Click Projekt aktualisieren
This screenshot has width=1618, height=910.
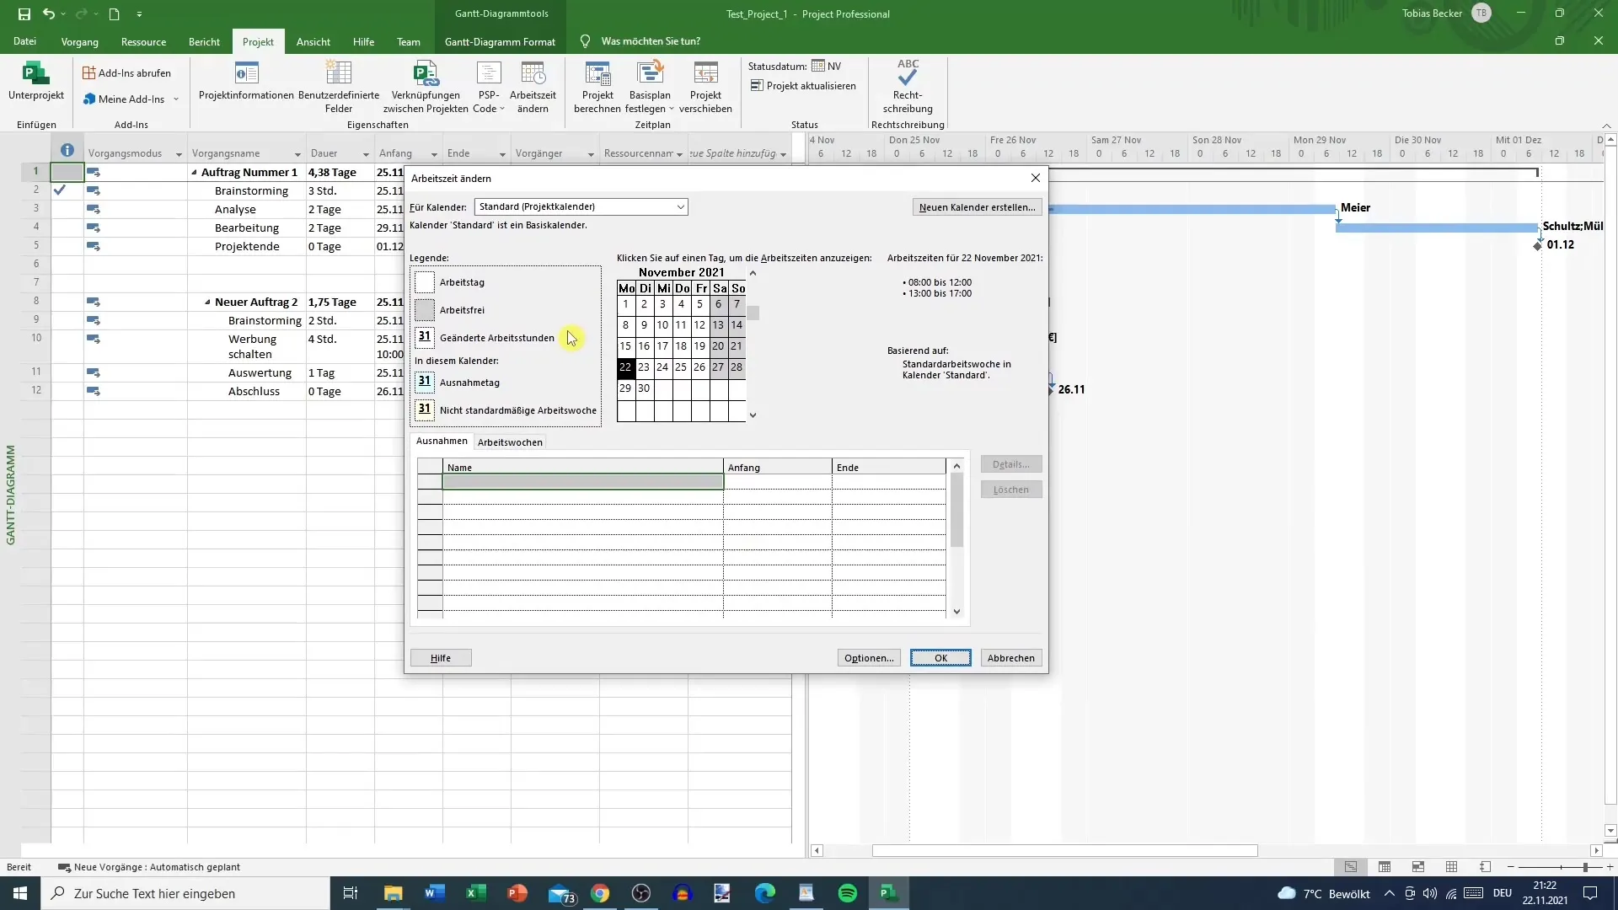(803, 86)
